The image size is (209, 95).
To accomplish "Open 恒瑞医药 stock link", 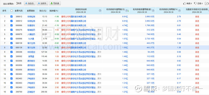I will pos(31,30).
